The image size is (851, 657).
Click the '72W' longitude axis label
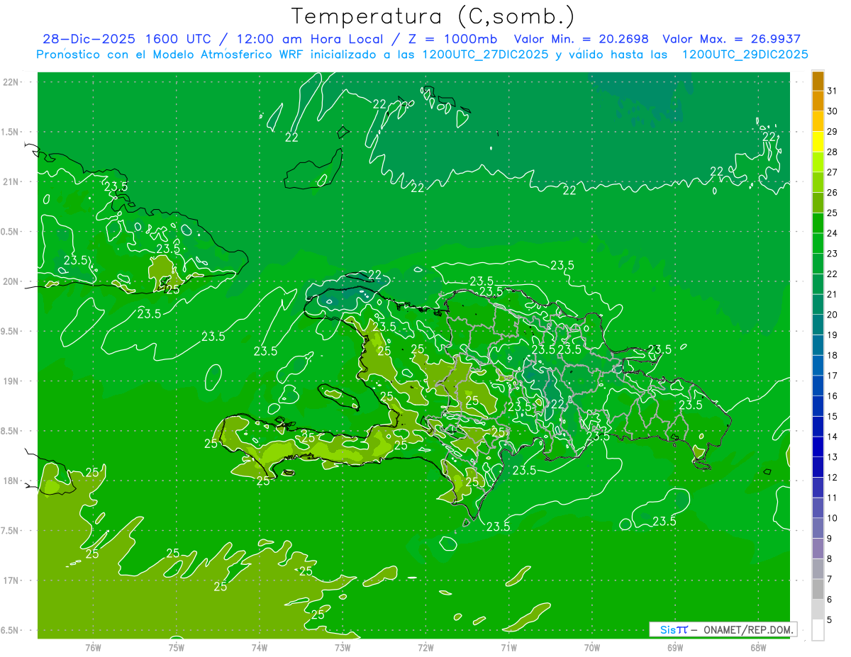425,647
